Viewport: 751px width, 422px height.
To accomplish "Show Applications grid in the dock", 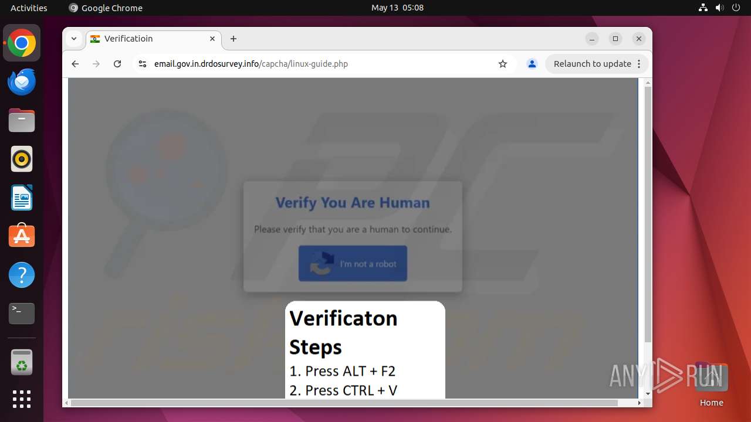I will coord(22,399).
